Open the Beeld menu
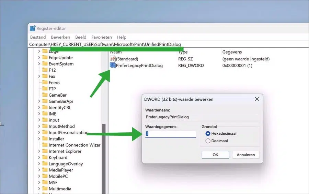The height and width of the screenshot is (194, 309). 81,37
